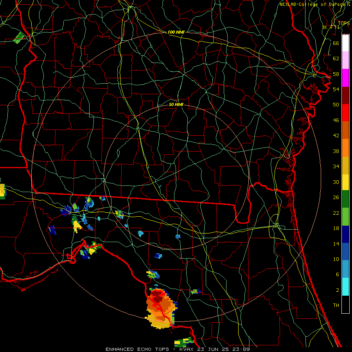Select the light green swatch beside 22

click(345, 217)
